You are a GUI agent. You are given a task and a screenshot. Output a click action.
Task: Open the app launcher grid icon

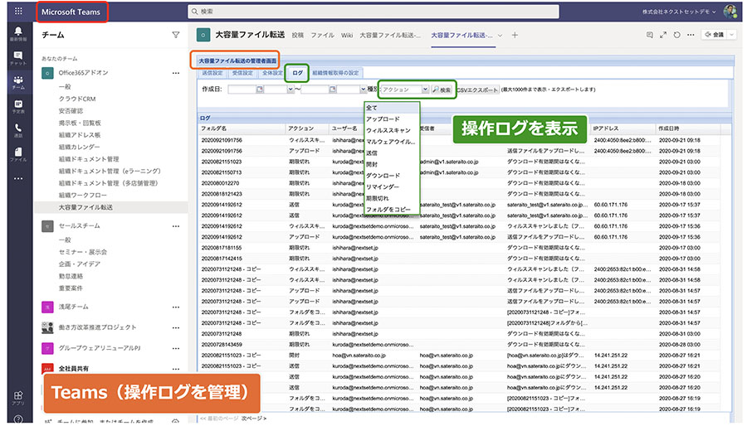pos(18,12)
